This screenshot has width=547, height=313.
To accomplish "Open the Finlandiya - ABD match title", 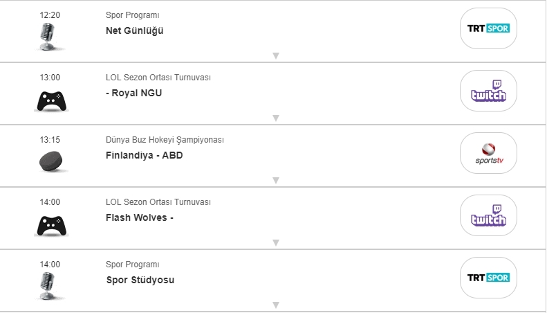I will click(144, 155).
